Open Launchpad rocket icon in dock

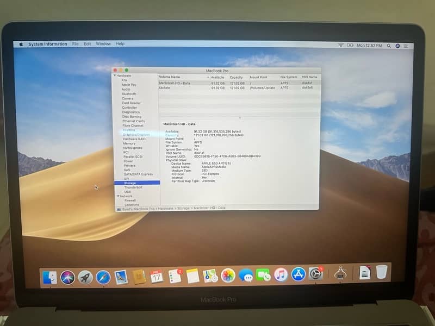[85, 277]
